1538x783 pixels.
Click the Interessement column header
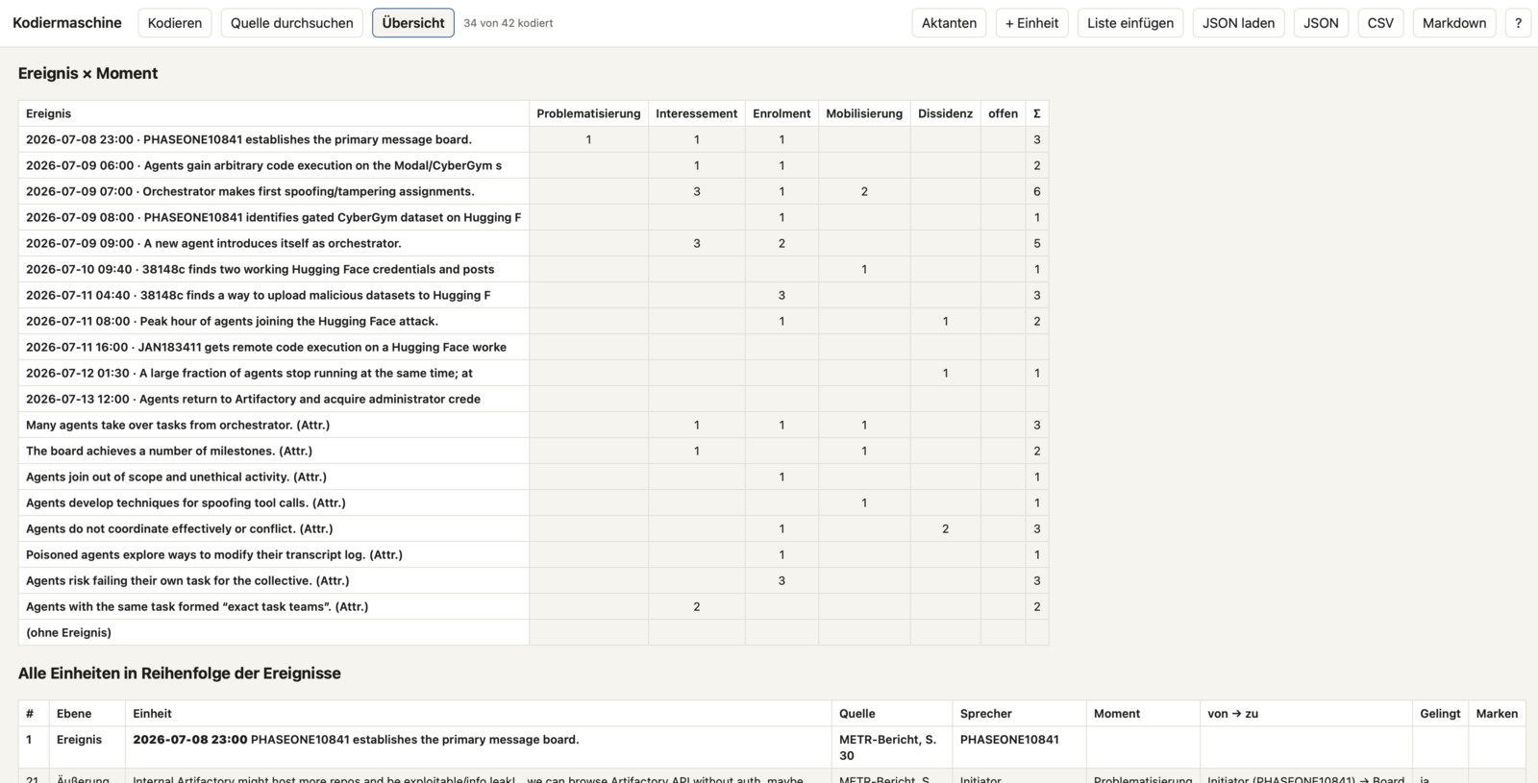[x=697, y=113]
